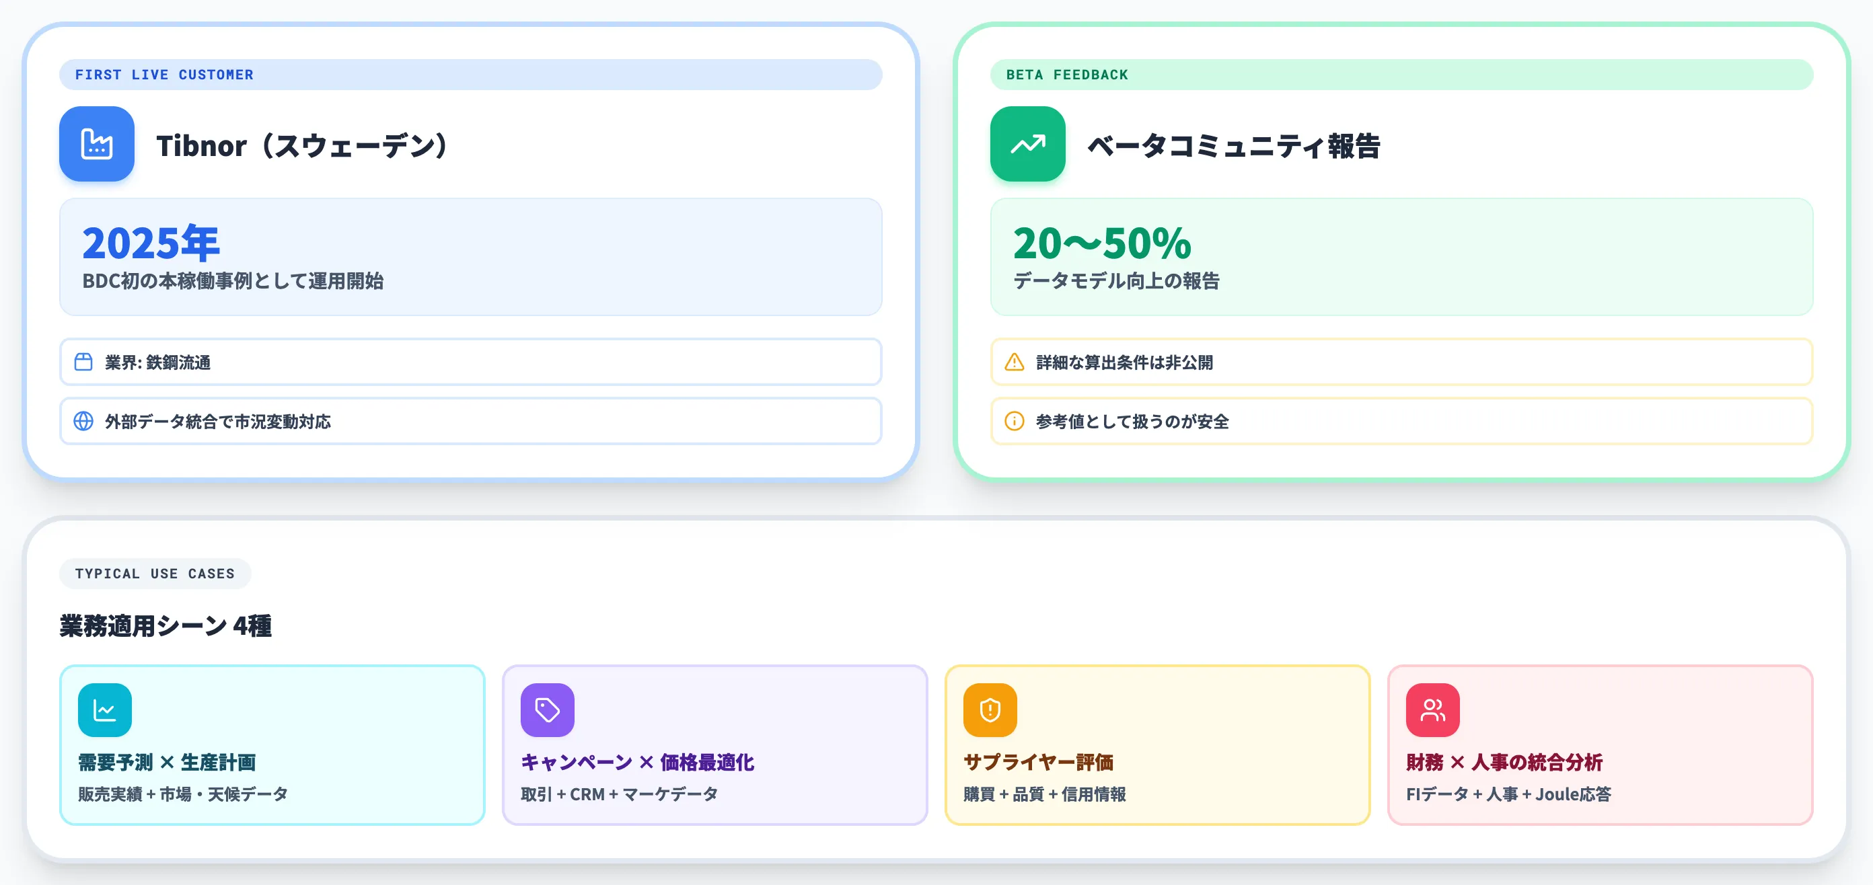Click the red users icon in 財務 card
1873x885 pixels.
[1433, 710]
